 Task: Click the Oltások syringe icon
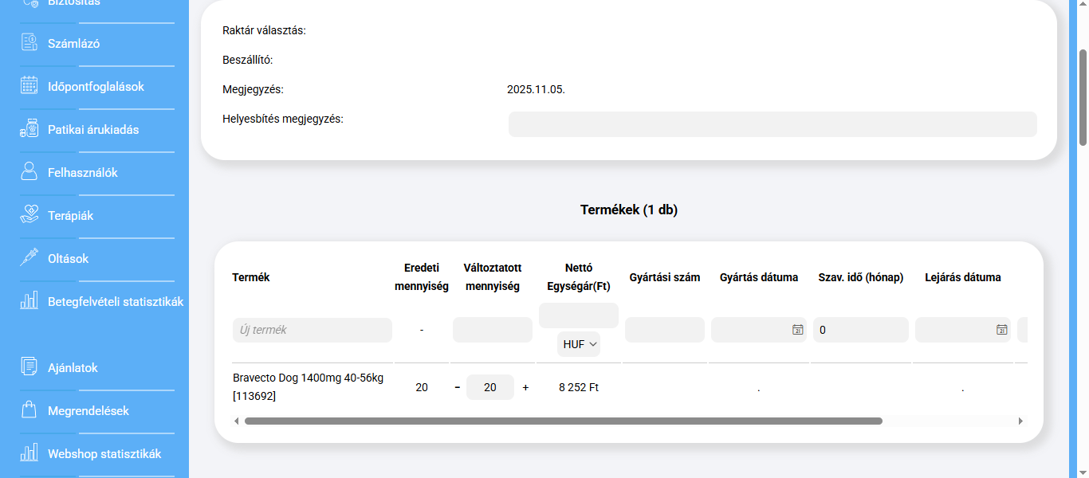(x=29, y=258)
